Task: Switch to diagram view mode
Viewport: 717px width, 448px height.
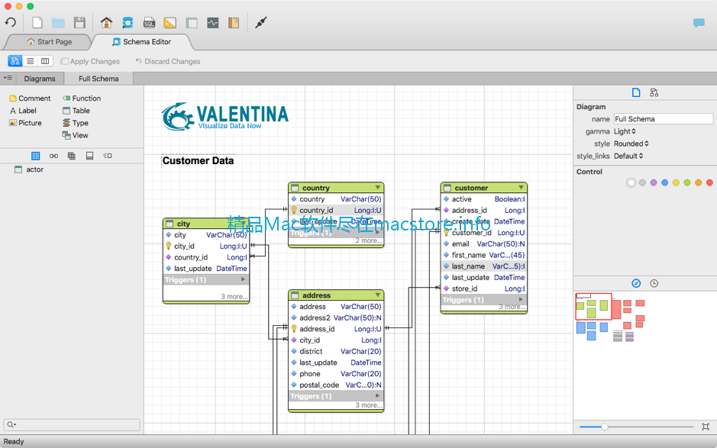Action: pyautogui.click(x=15, y=61)
